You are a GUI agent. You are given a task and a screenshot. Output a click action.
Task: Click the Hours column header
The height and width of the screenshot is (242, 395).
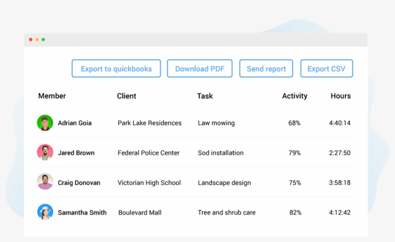coord(340,96)
